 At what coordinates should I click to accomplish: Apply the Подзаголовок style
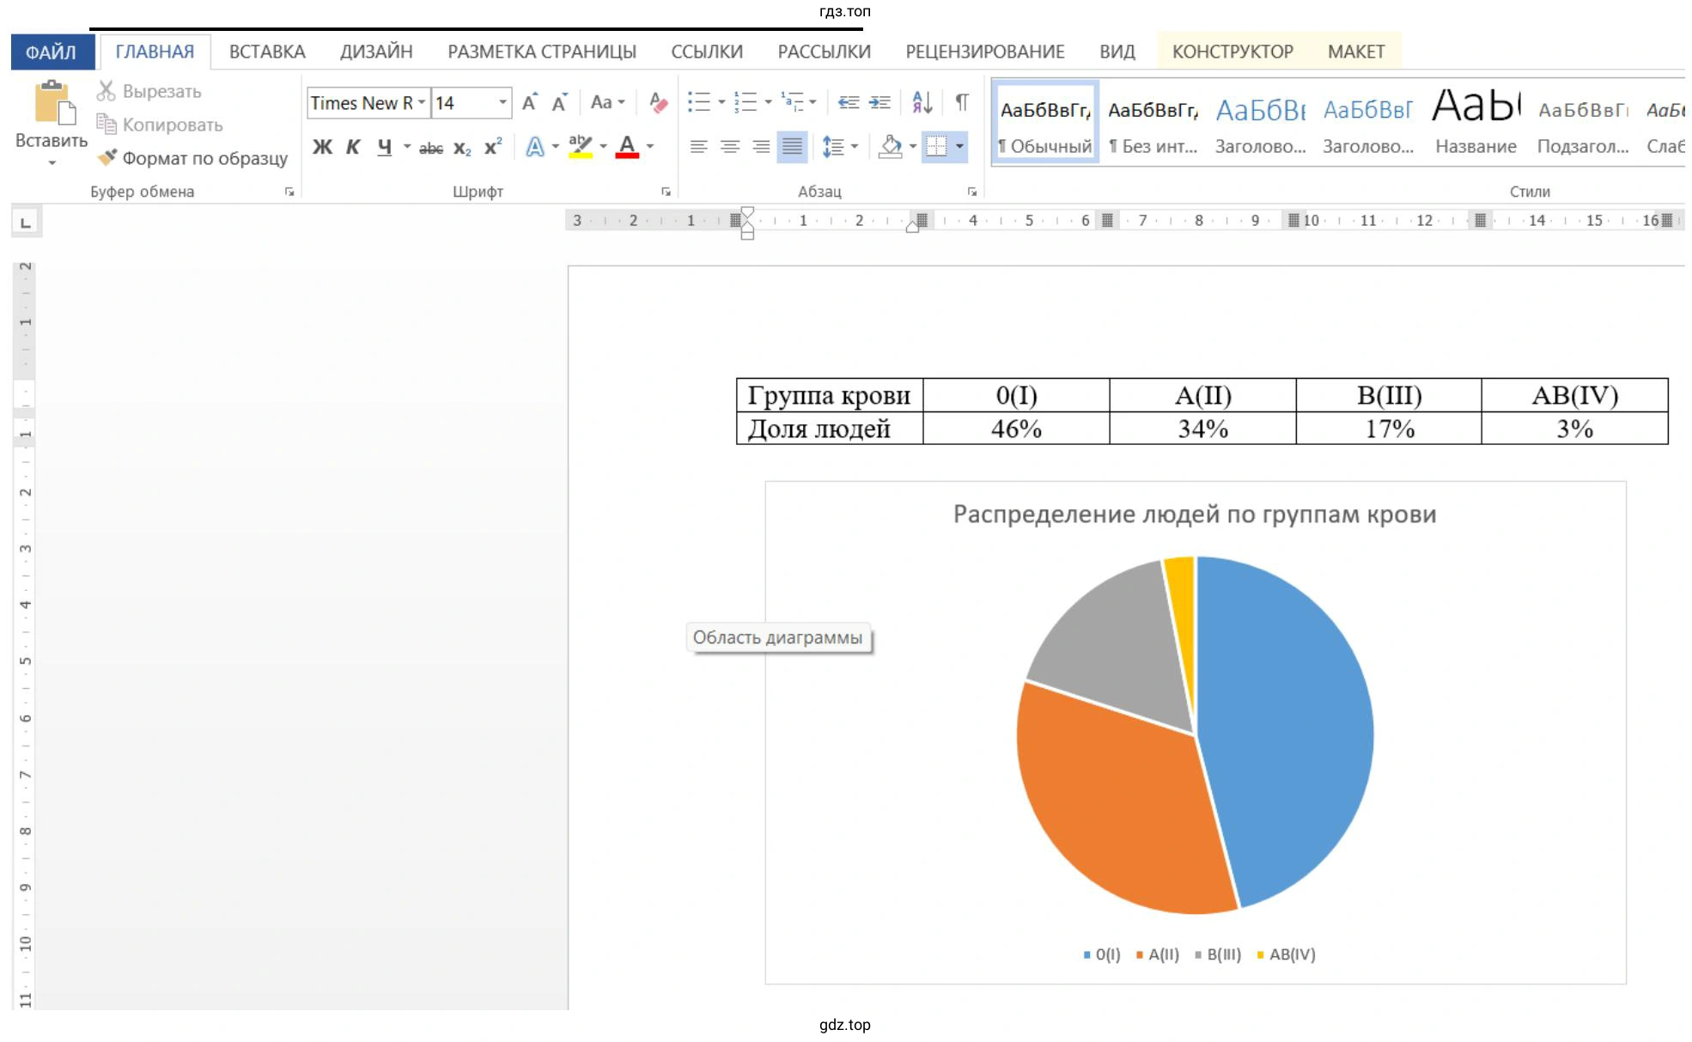(x=1583, y=122)
